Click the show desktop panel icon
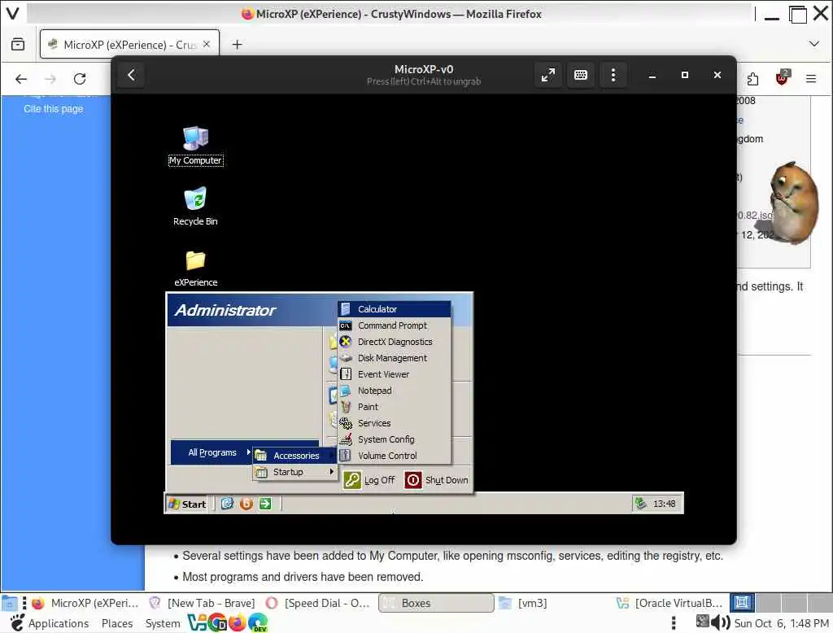833x633 pixels. (x=9, y=603)
